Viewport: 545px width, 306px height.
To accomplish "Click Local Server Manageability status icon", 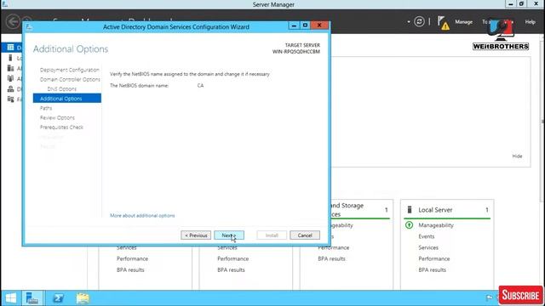I will coord(409,225).
